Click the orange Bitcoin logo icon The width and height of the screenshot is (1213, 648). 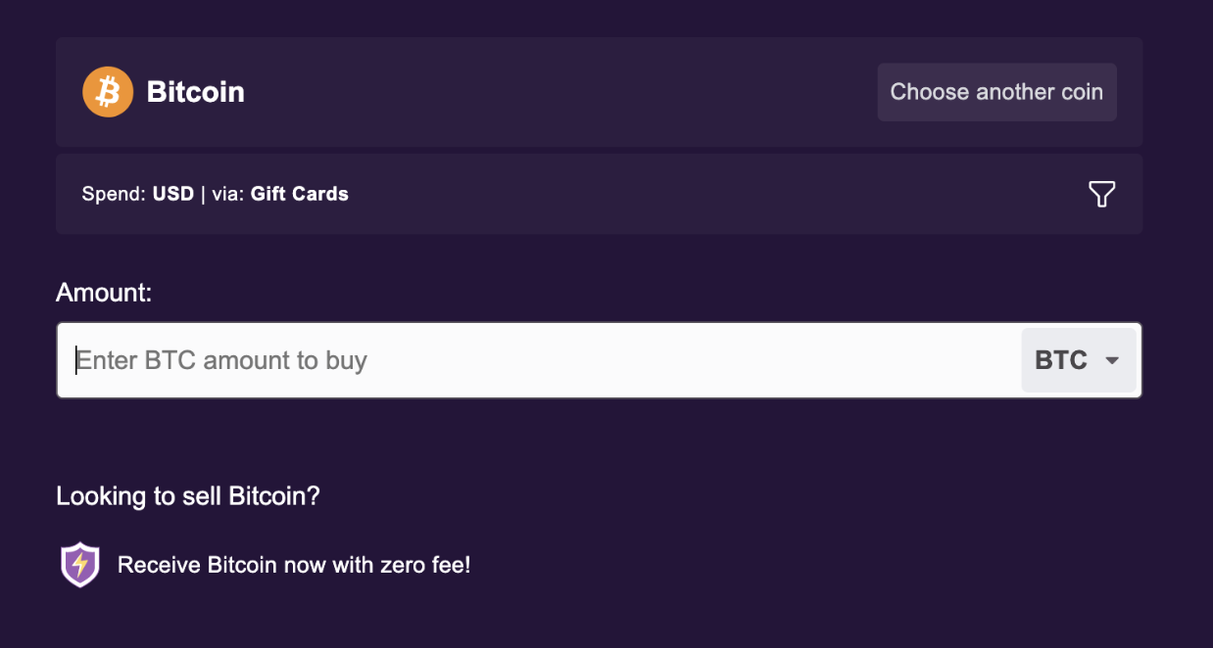point(108,92)
